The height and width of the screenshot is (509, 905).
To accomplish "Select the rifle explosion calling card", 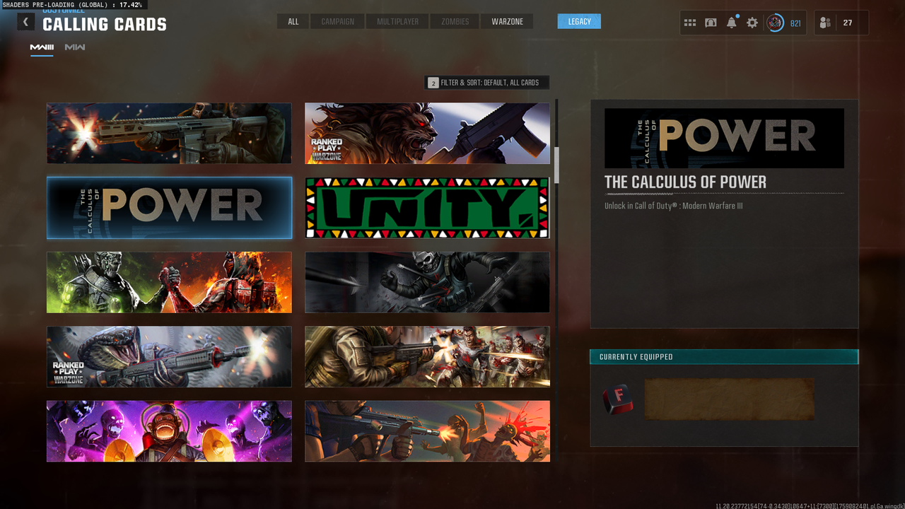I will pos(169,134).
